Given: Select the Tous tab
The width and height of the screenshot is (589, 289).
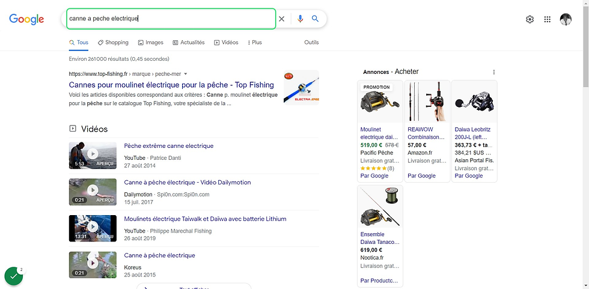Looking at the screenshot, I should pyautogui.click(x=79, y=43).
